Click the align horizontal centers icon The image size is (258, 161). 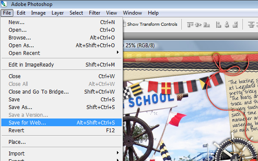[x=227, y=25]
